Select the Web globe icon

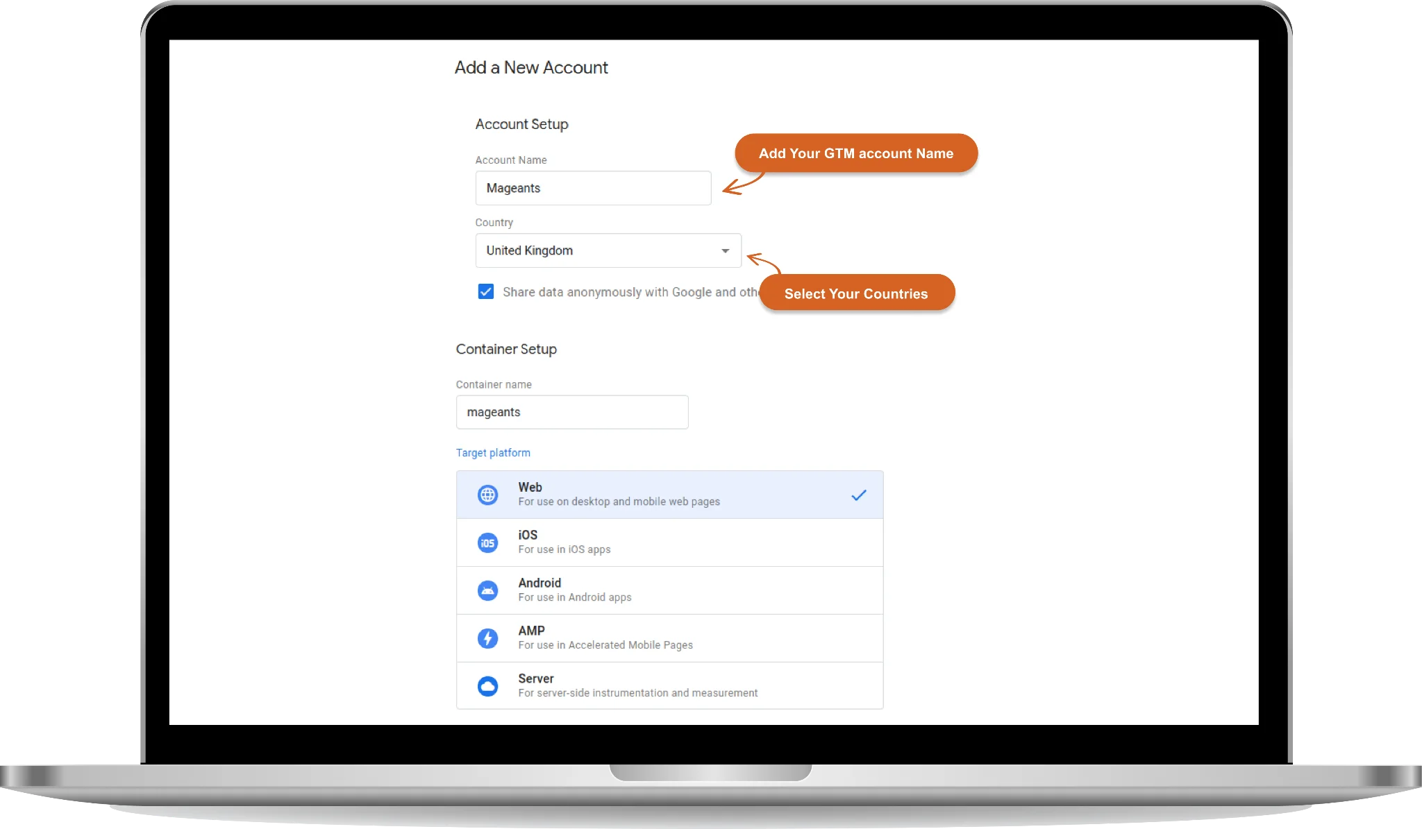pyautogui.click(x=488, y=494)
